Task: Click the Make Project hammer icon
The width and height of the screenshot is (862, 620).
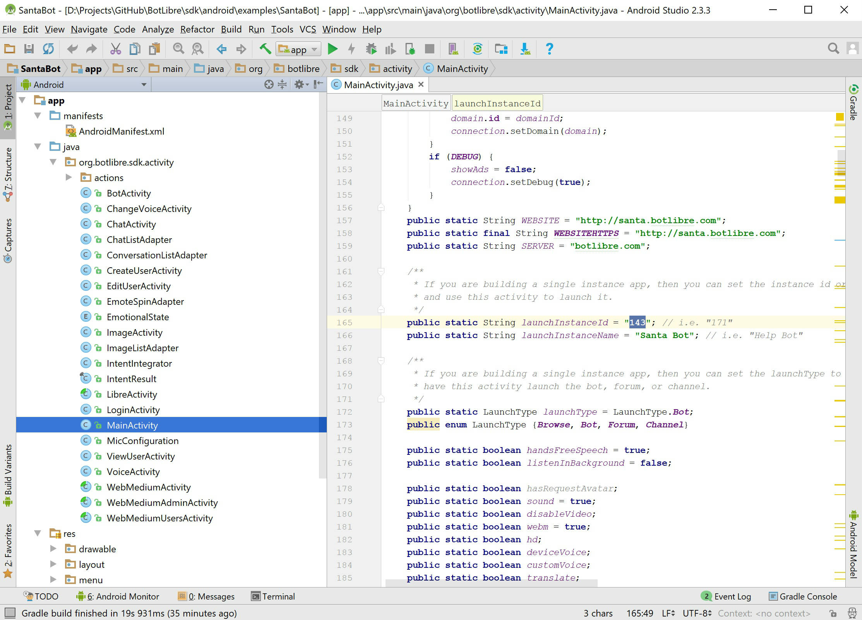Action: pos(265,49)
